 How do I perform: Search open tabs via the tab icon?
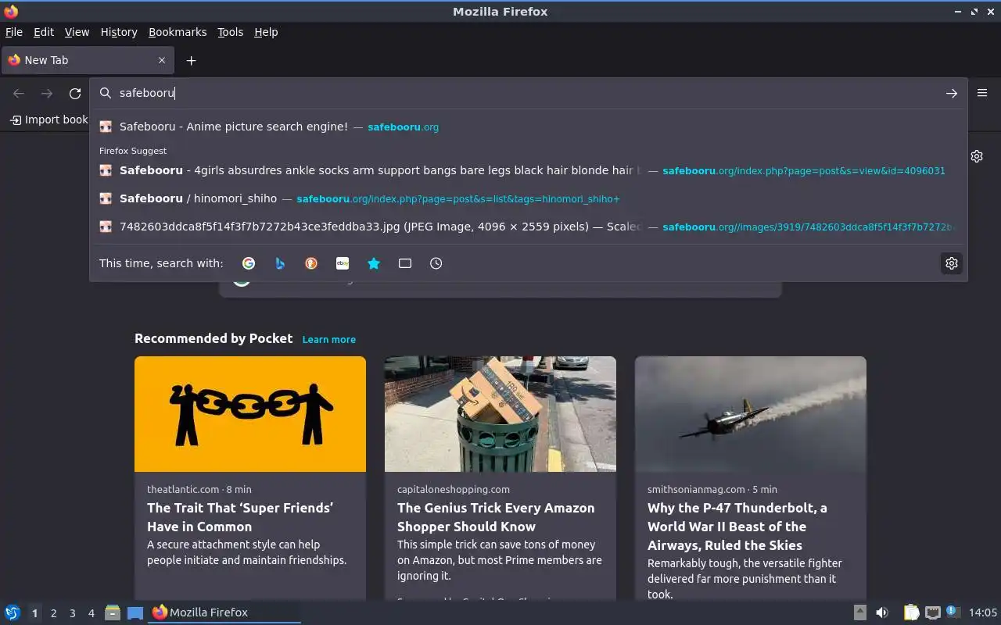405,263
